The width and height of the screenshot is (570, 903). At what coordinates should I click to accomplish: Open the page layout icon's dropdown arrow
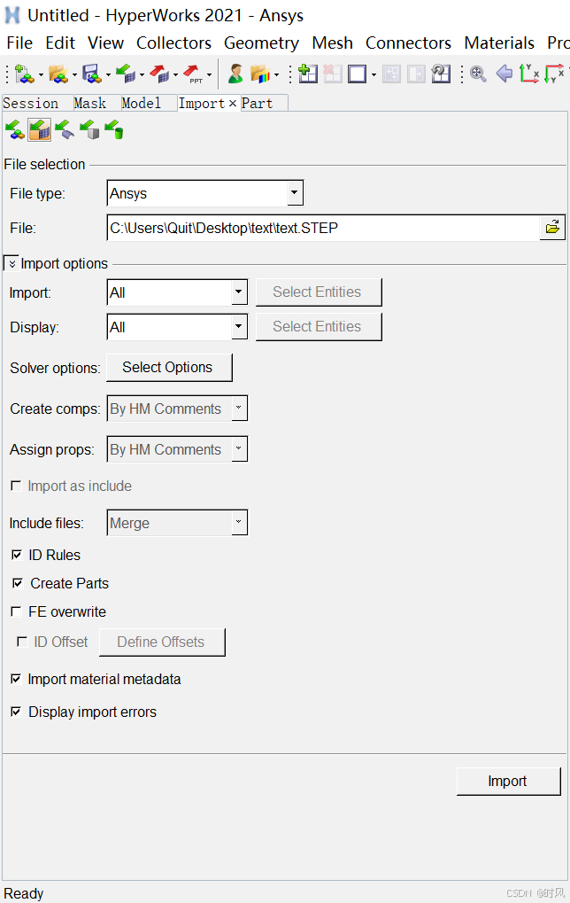(x=374, y=74)
